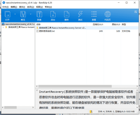Click the Bandizip app icon in title bar
This screenshot has height=115, width=140.
[4, 3]
